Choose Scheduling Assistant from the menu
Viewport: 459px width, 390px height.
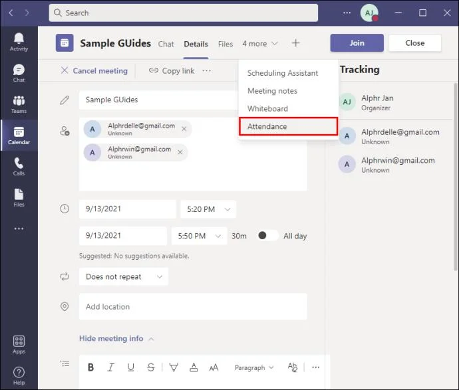[x=289, y=73]
